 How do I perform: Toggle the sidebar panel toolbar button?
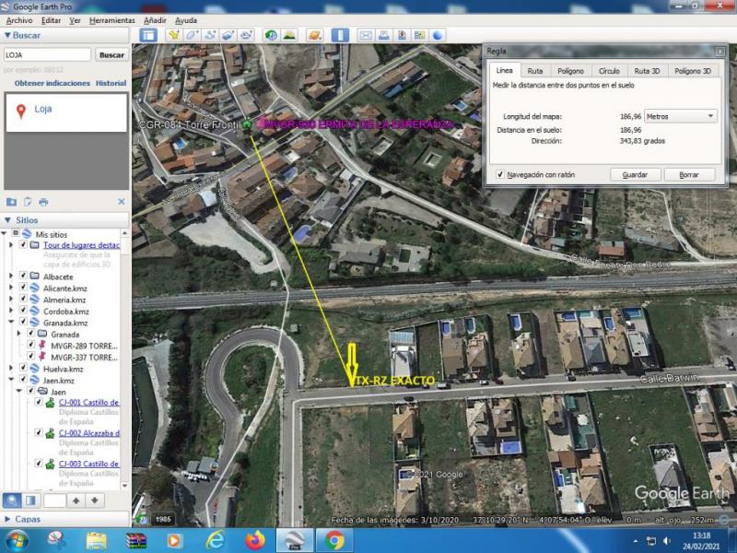pyautogui.click(x=148, y=35)
